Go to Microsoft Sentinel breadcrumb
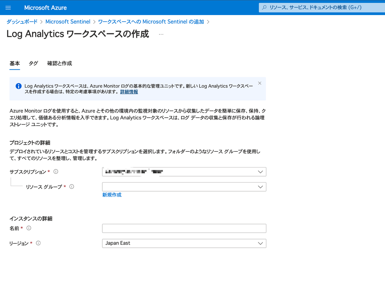Screen dimensions: 385x300 (68, 21)
